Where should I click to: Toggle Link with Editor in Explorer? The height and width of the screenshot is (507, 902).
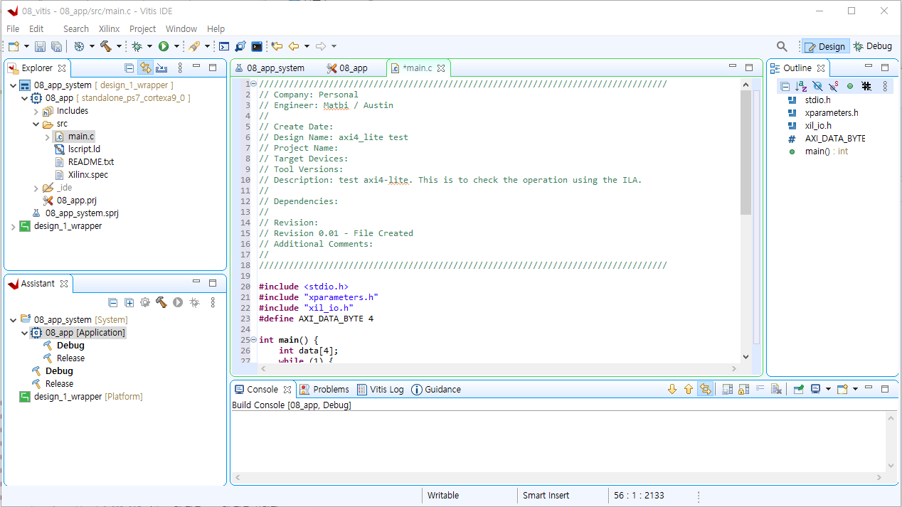pos(145,68)
